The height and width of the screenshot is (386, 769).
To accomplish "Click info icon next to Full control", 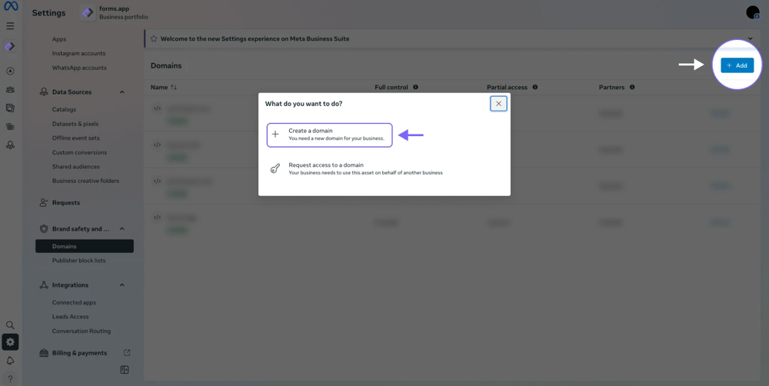I will click(415, 88).
